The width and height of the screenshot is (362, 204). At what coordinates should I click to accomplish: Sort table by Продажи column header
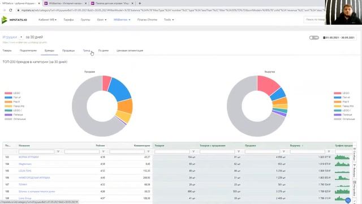click(250, 146)
